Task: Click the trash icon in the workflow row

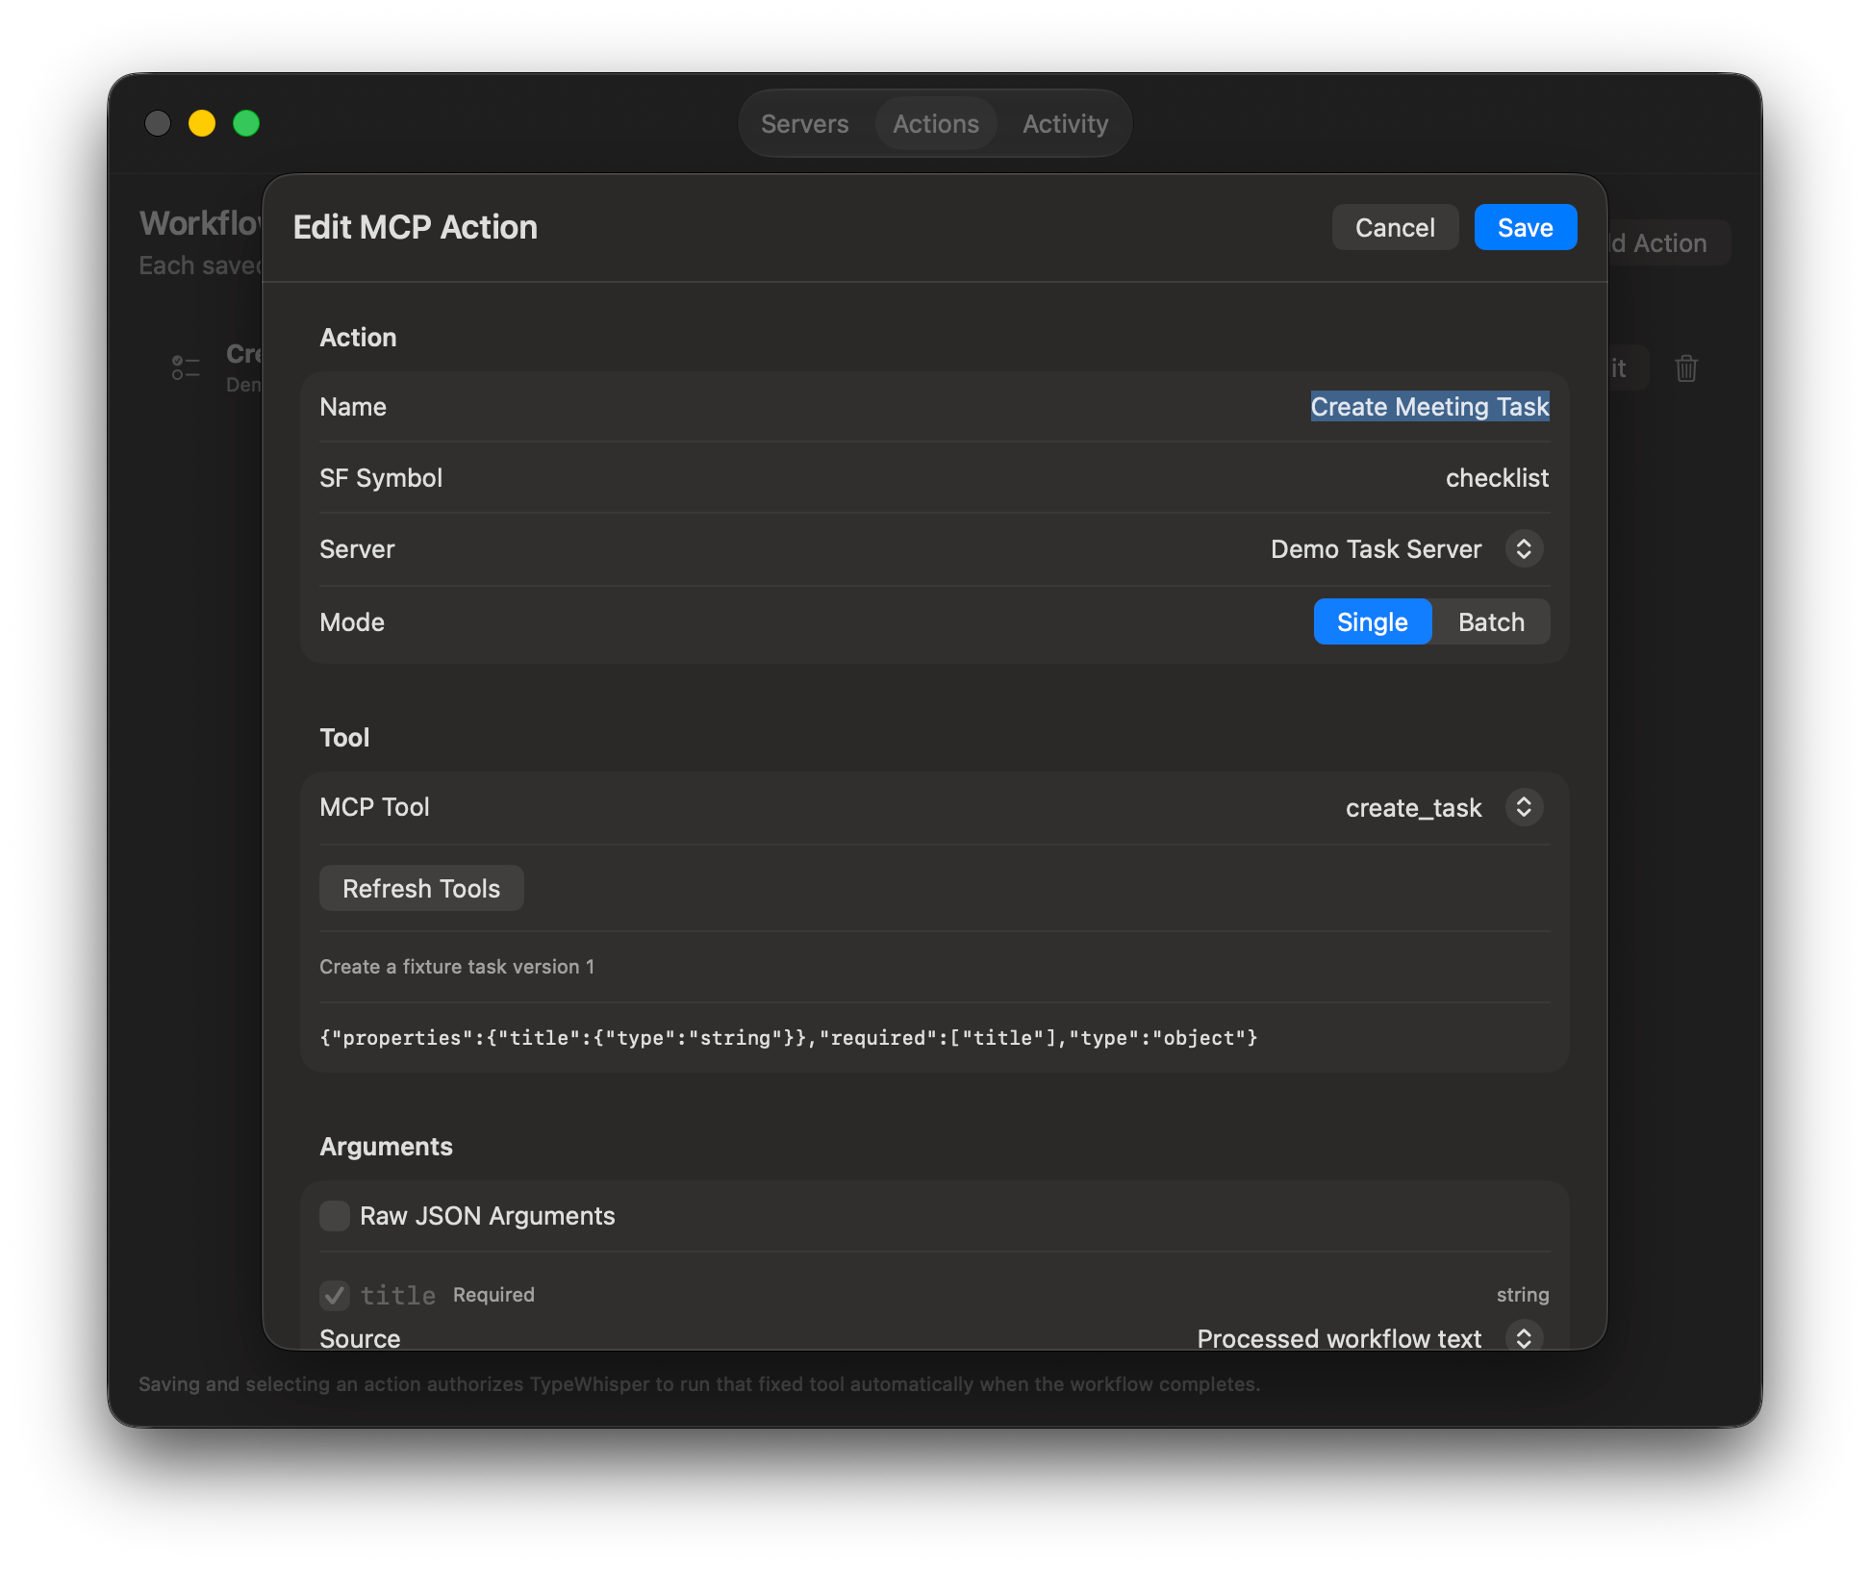Action: (x=1685, y=368)
